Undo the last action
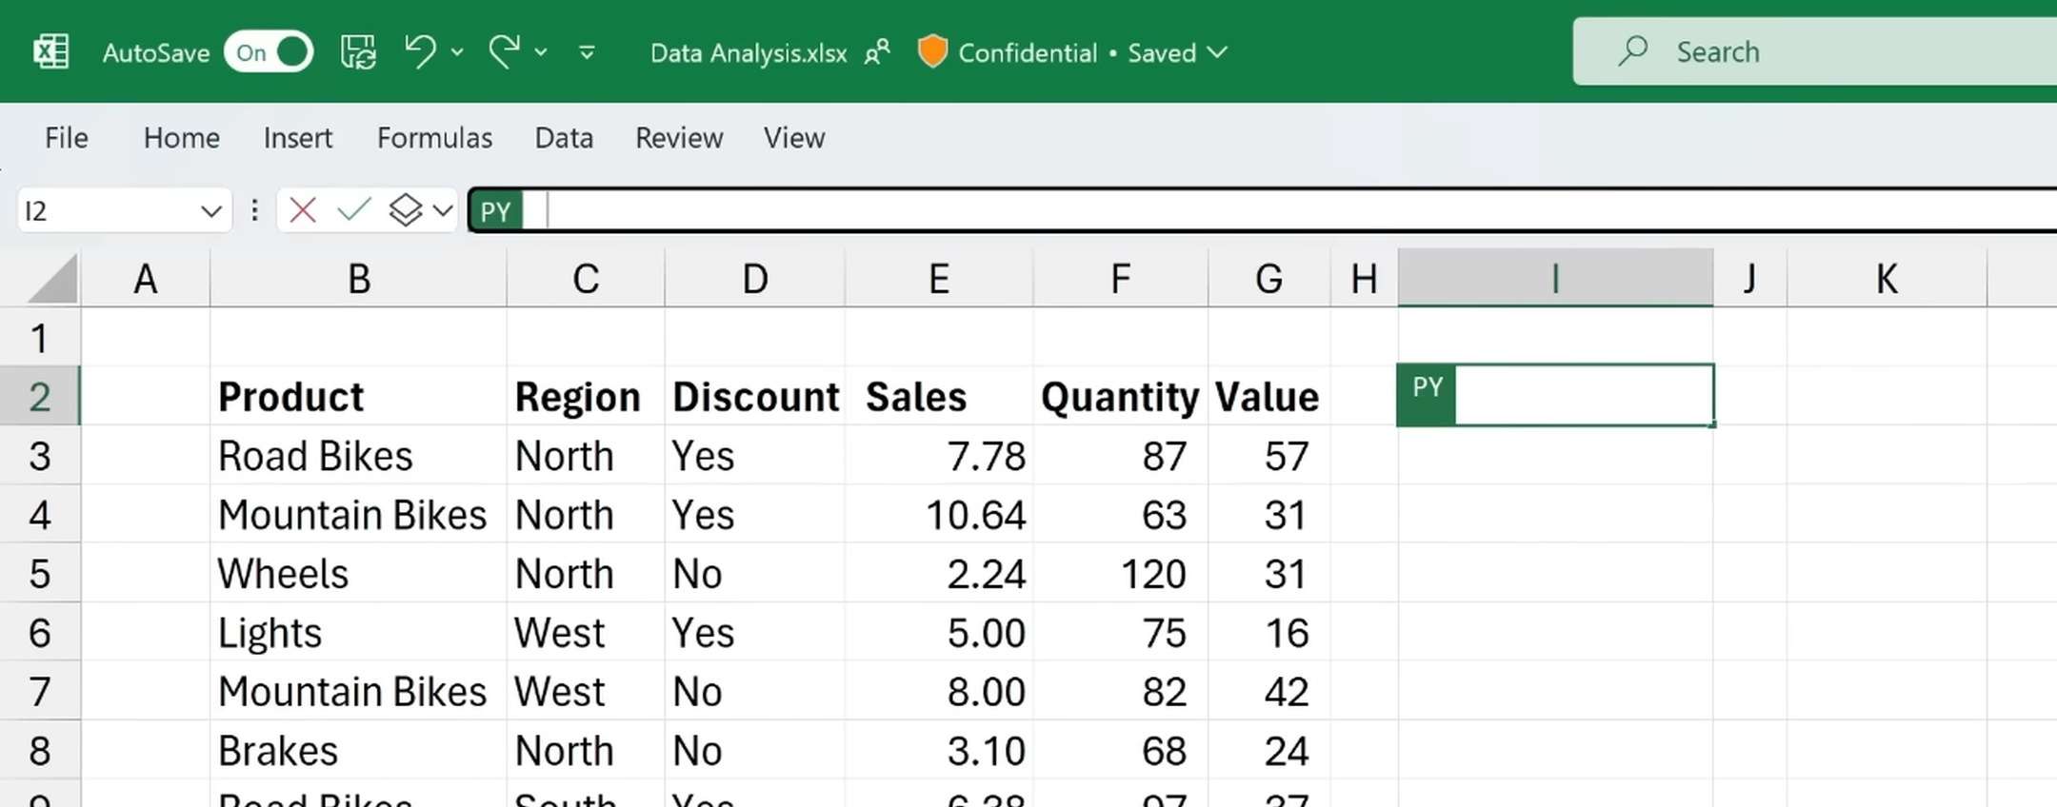Screen dimensions: 2057x807 [x=419, y=51]
